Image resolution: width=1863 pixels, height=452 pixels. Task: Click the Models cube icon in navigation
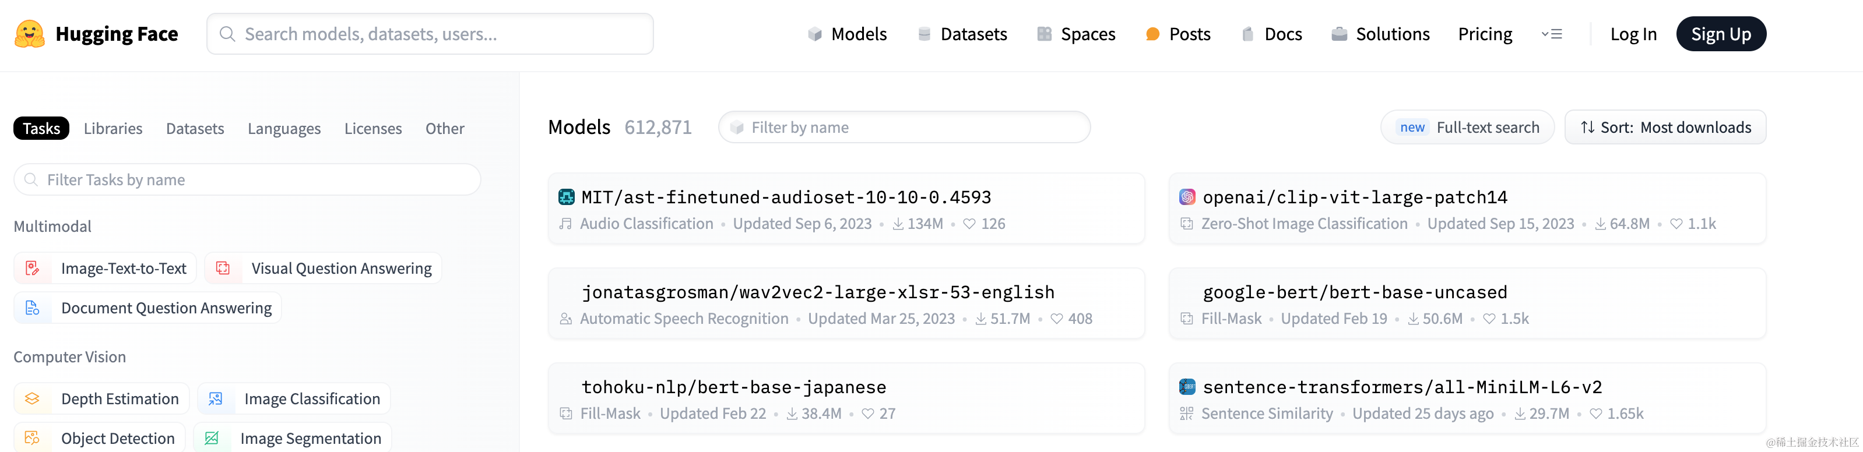pyautogui.click(x=815, y=34)
